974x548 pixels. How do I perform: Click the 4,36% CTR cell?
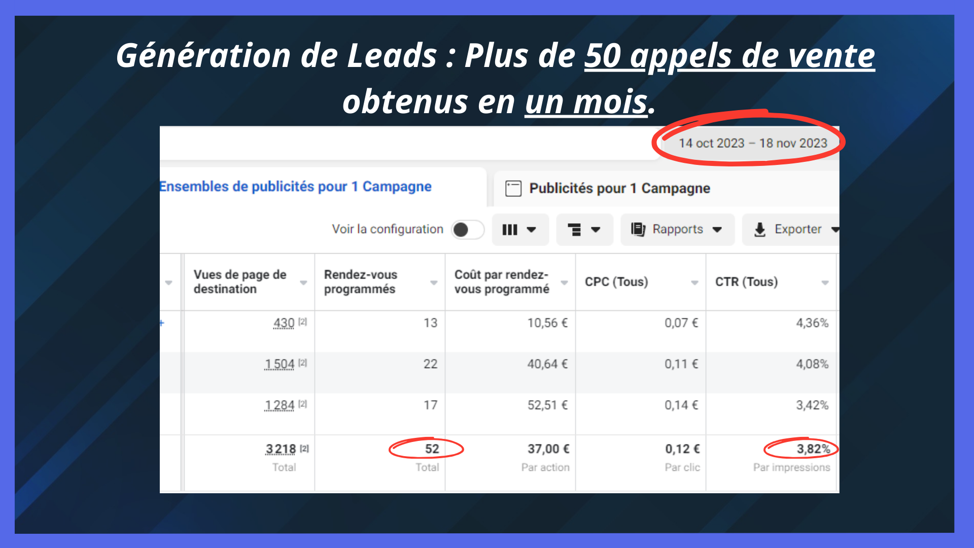(x=771, y=331)
